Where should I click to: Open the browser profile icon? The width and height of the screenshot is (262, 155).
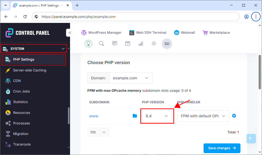pyautogui.click(x=246, y=17)
